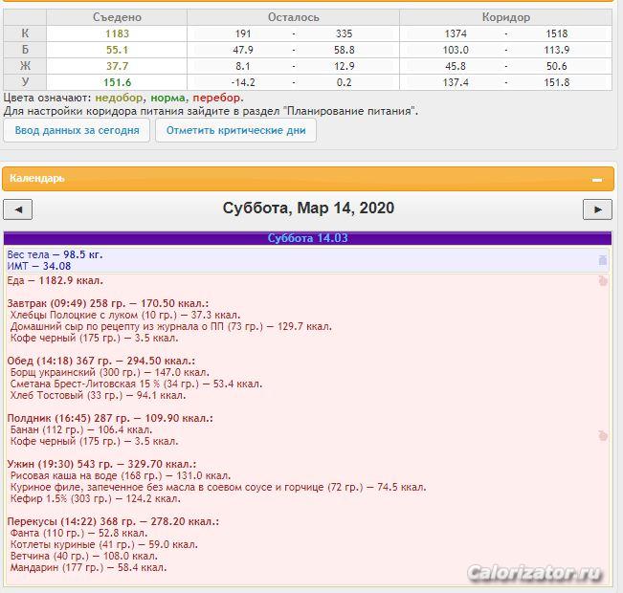Click the Коридор column header
623x593 pixels.
(506, 17)
